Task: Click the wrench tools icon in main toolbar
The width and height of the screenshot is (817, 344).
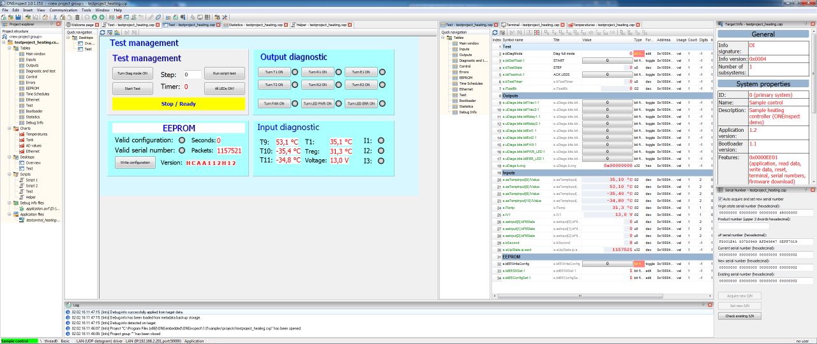Action: point(225,17)
